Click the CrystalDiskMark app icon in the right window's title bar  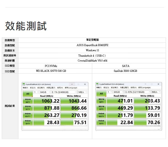tap(97, 84)
